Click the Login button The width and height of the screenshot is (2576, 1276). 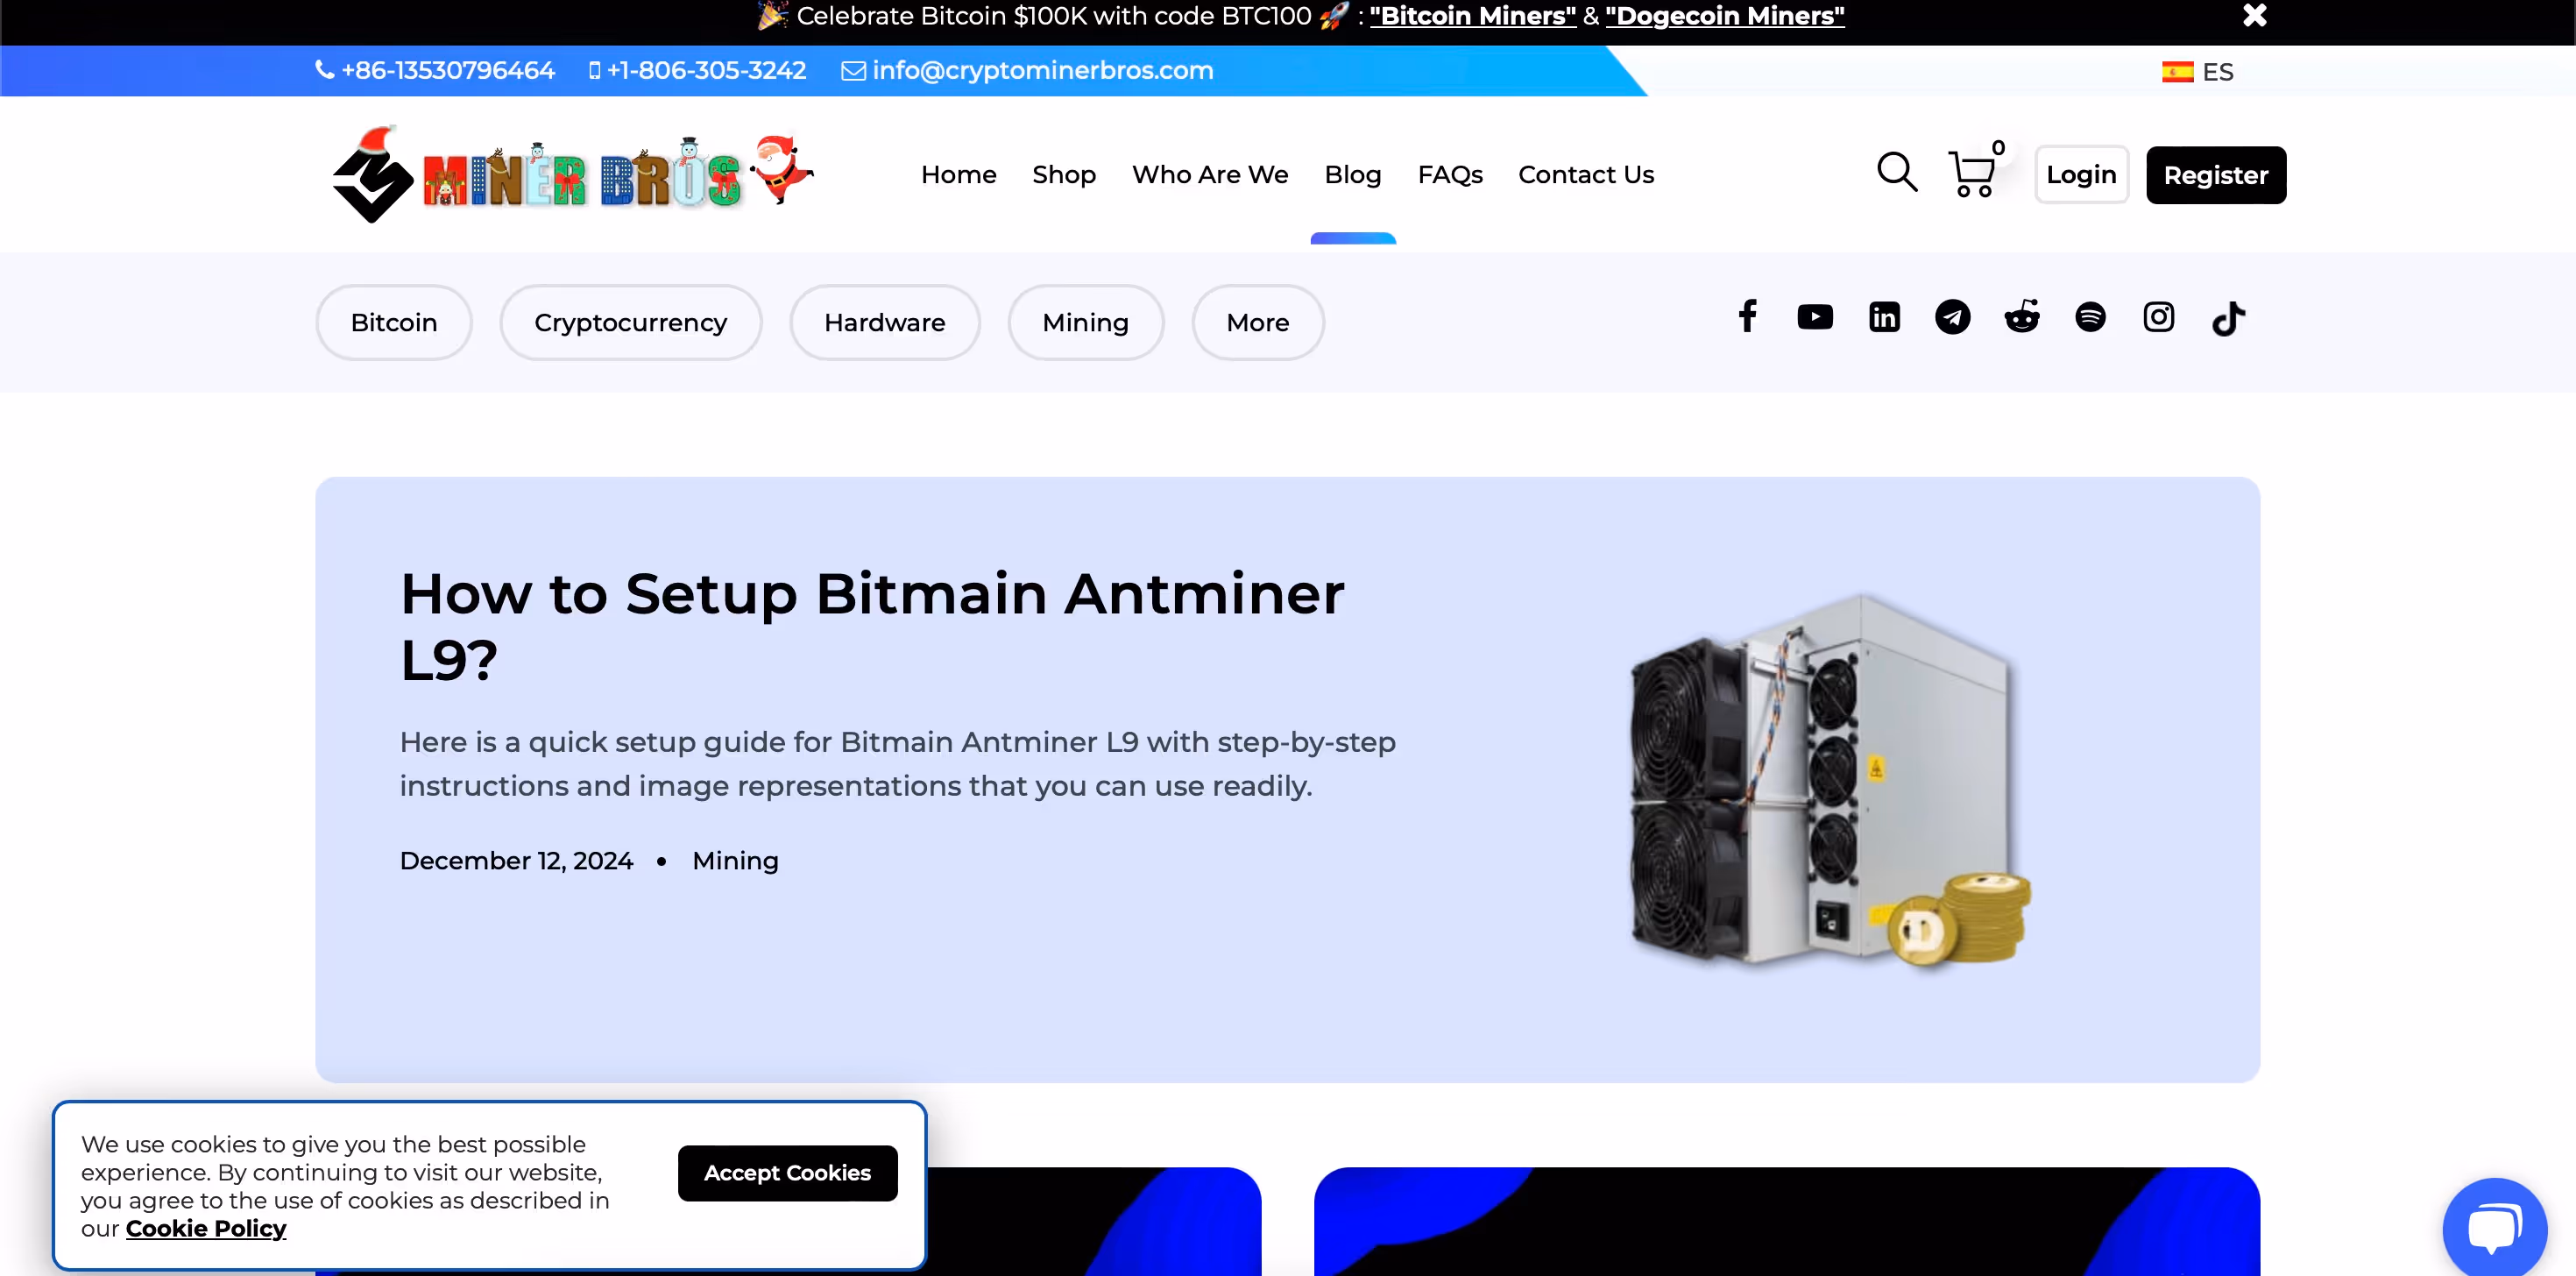(x=2081, y=175)
